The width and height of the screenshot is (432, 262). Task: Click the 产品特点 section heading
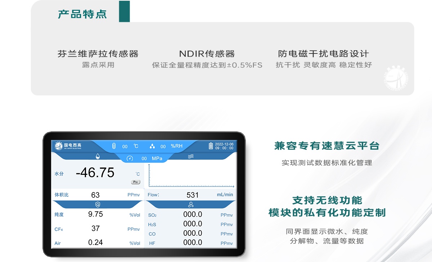click(82, 14)
